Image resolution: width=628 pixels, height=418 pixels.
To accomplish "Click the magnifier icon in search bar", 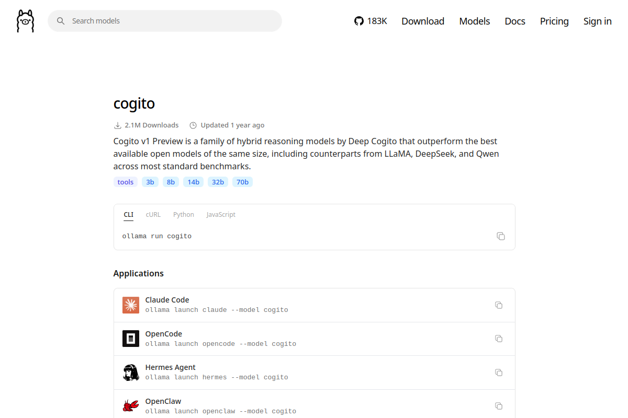I will click(x=61, y=21).
